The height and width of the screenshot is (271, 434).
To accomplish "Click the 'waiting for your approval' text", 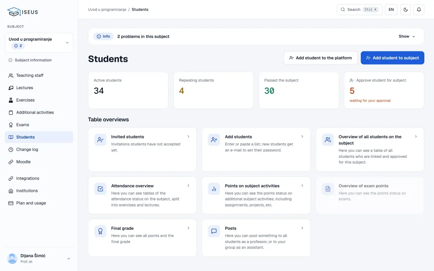I will click(x=370, y=101).
